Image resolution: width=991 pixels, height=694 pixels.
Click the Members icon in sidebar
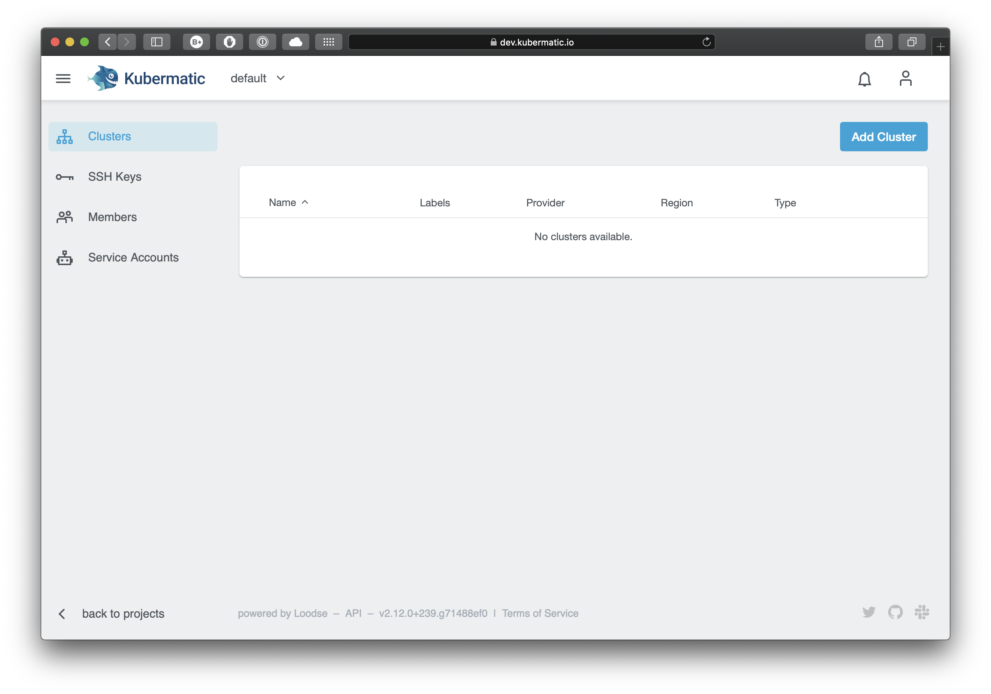65,216
